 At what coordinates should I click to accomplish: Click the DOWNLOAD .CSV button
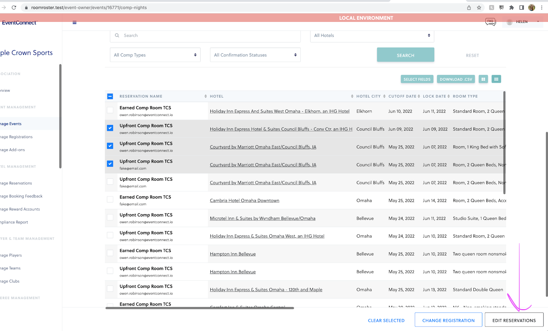456,79
